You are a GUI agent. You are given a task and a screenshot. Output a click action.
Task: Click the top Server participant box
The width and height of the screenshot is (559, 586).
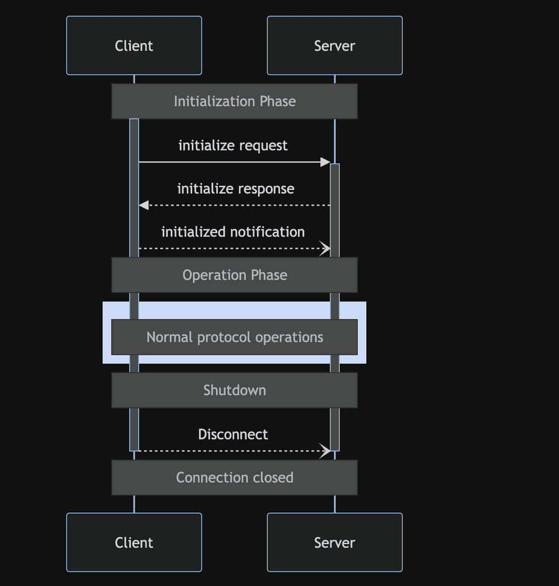point(334,45)
